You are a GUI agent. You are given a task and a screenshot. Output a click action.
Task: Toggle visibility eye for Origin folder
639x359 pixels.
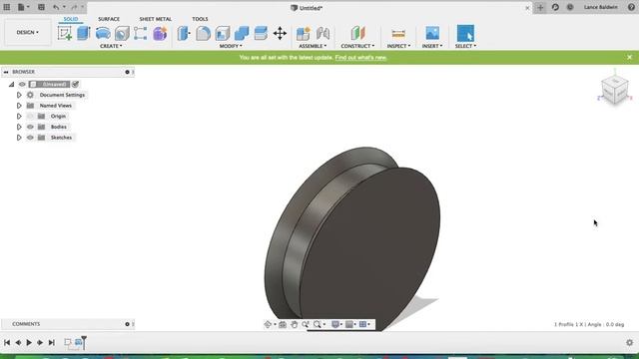(30, 116)
